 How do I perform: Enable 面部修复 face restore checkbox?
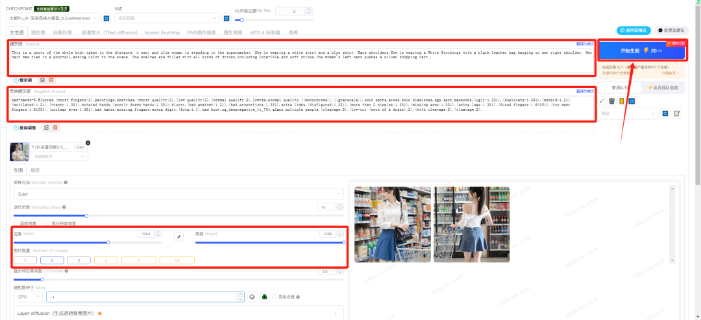[16, 223]
